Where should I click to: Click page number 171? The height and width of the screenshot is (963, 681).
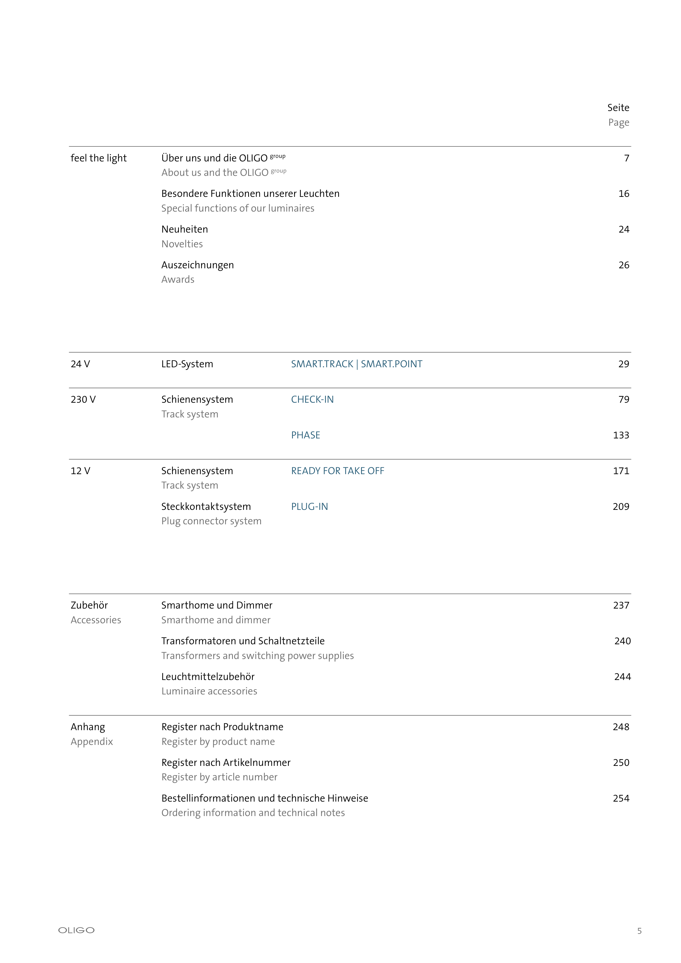click(x=620, y=471)
